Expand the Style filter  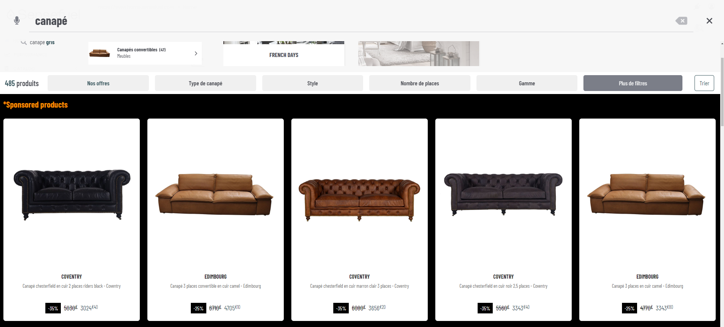point(312,83)
